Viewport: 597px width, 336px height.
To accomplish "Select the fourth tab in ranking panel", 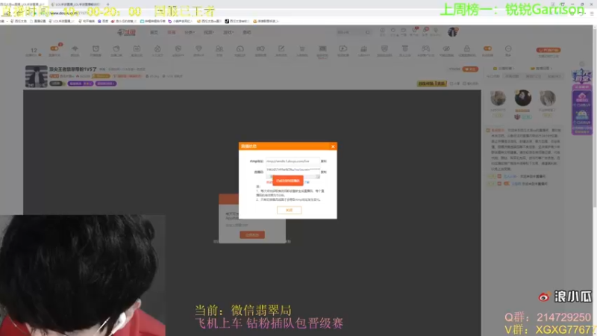I will click(554, 76).
